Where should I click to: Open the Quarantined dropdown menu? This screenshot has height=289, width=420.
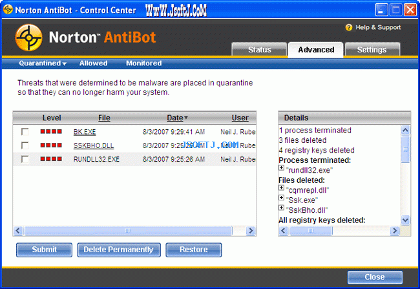(x=43, y=63)
